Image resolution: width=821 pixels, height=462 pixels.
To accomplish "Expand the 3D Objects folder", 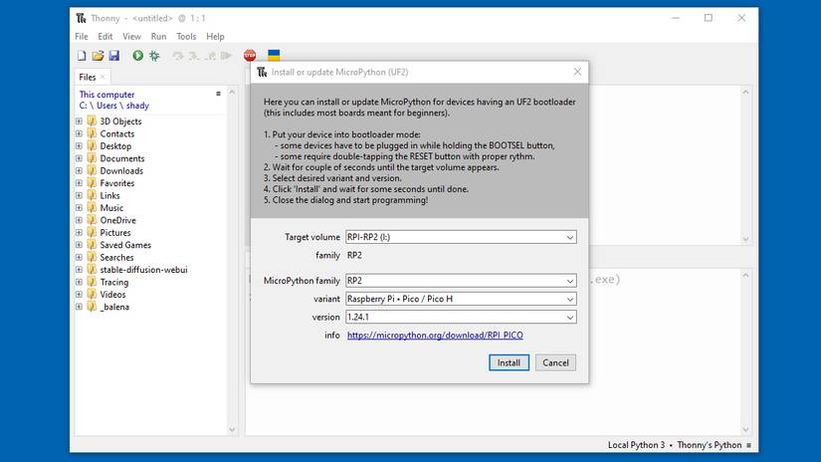I will [x=79, y=121].
